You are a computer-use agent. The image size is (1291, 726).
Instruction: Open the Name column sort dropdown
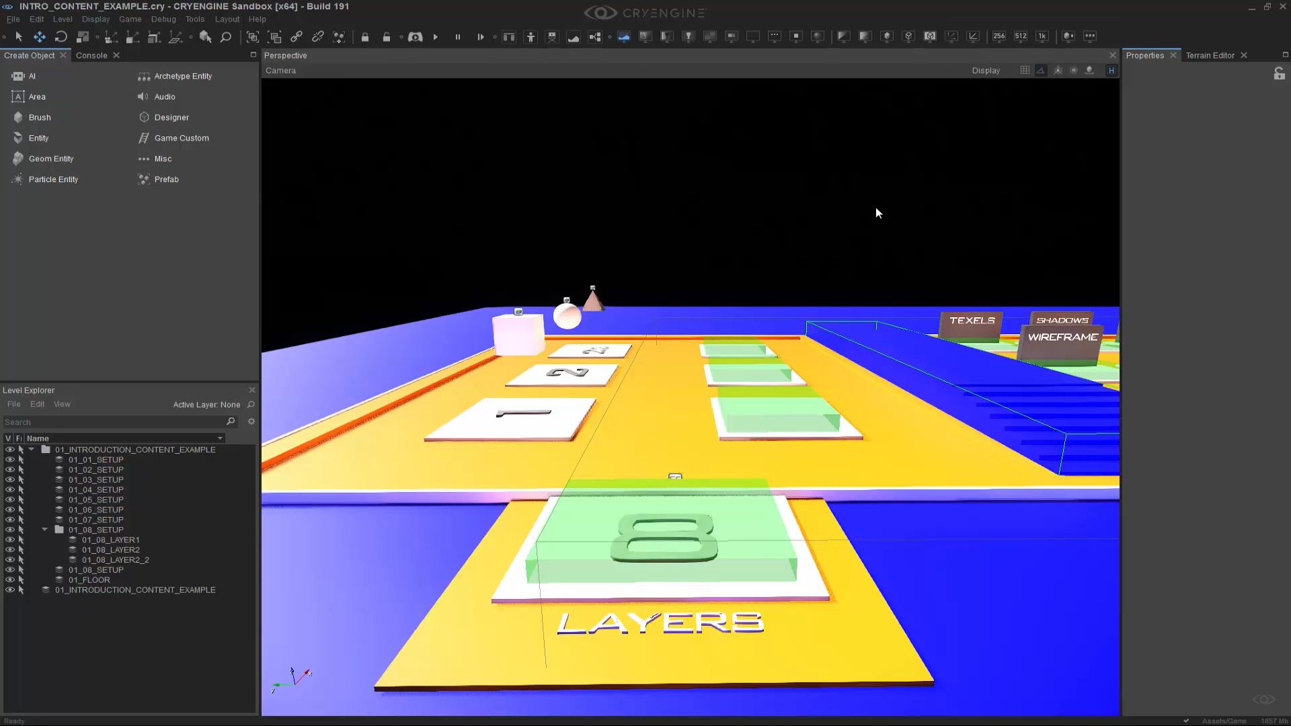(x=220, y=438)
